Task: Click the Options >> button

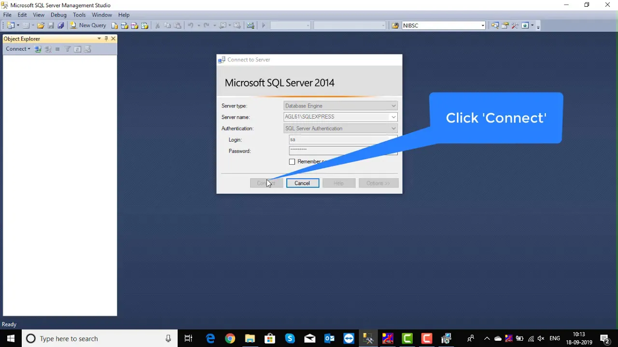Action: click(x=379, y=183)
